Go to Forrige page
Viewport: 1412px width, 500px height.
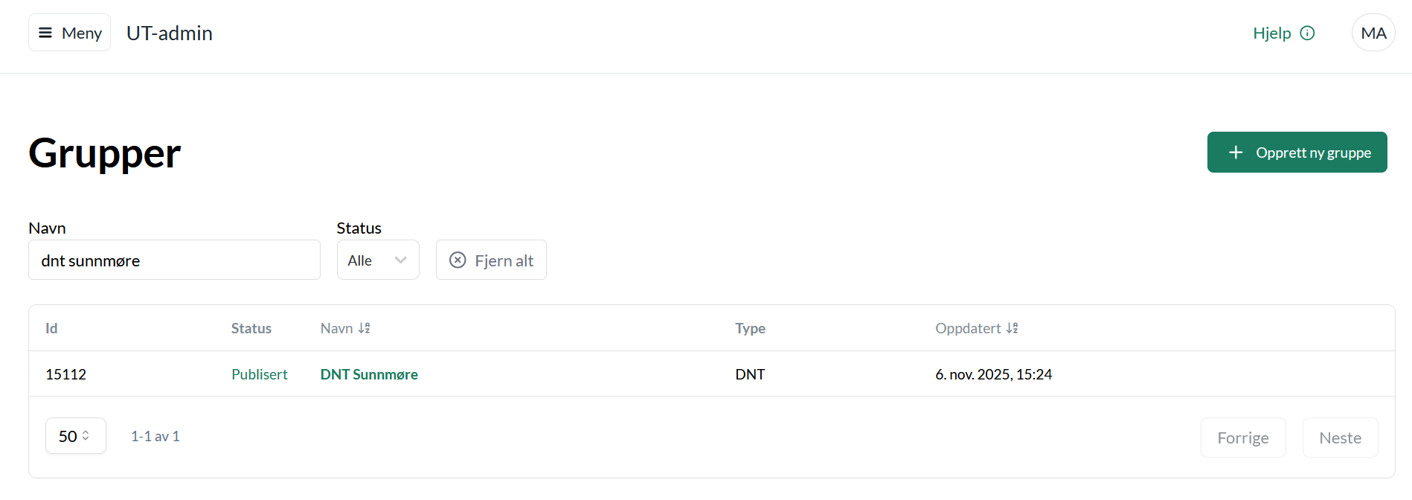click(1242, 437)
